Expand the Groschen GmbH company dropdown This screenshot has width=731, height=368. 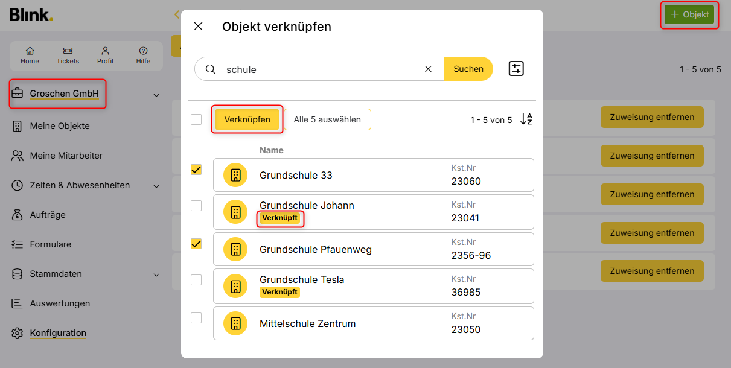click(156, 95)
